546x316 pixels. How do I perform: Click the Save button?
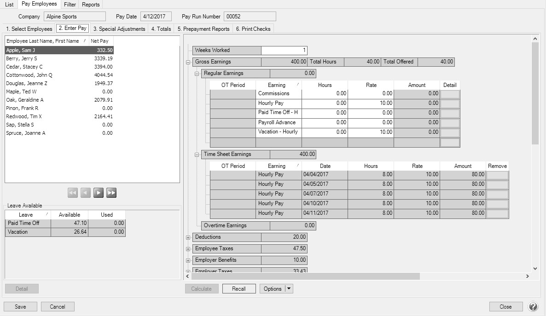click(x=20, y=307)
